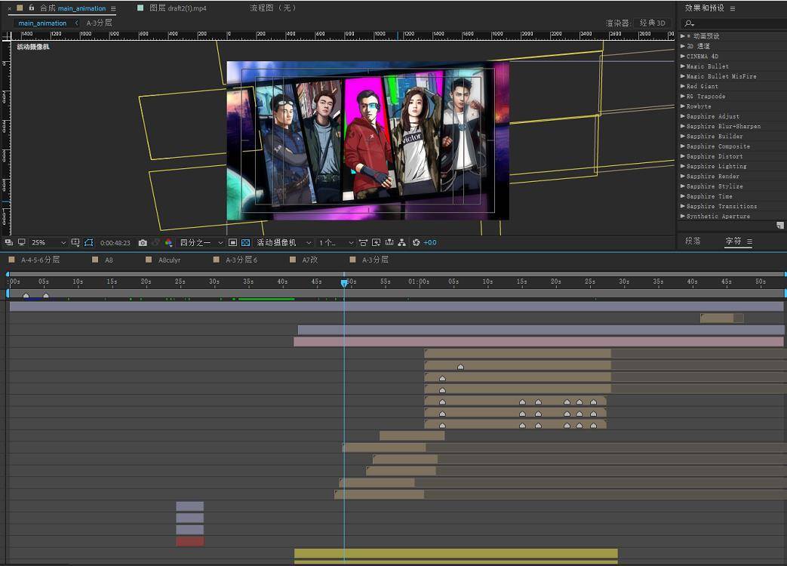Expand the Magic Bullet MisFire category

[x=683, y=76]
